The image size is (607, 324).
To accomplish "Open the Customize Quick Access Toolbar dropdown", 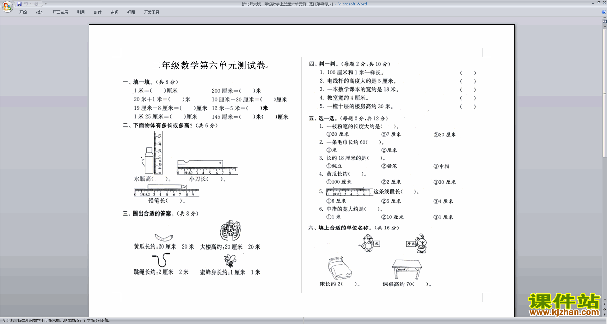I will click(x=46, y=4).
